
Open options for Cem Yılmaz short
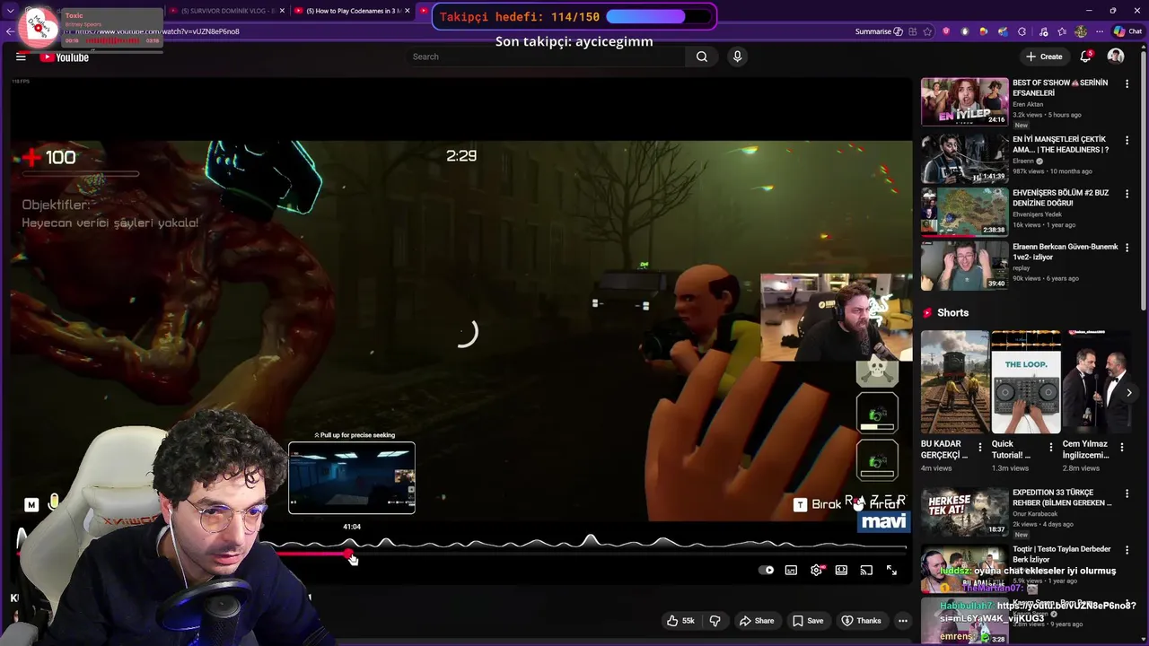pyautogui.click(x=1122, y=446)
